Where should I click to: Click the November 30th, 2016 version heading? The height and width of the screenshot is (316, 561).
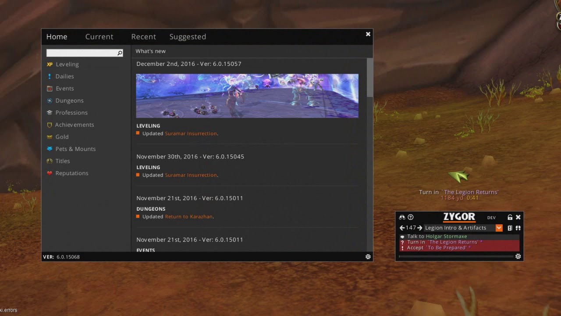click(190, 157)
